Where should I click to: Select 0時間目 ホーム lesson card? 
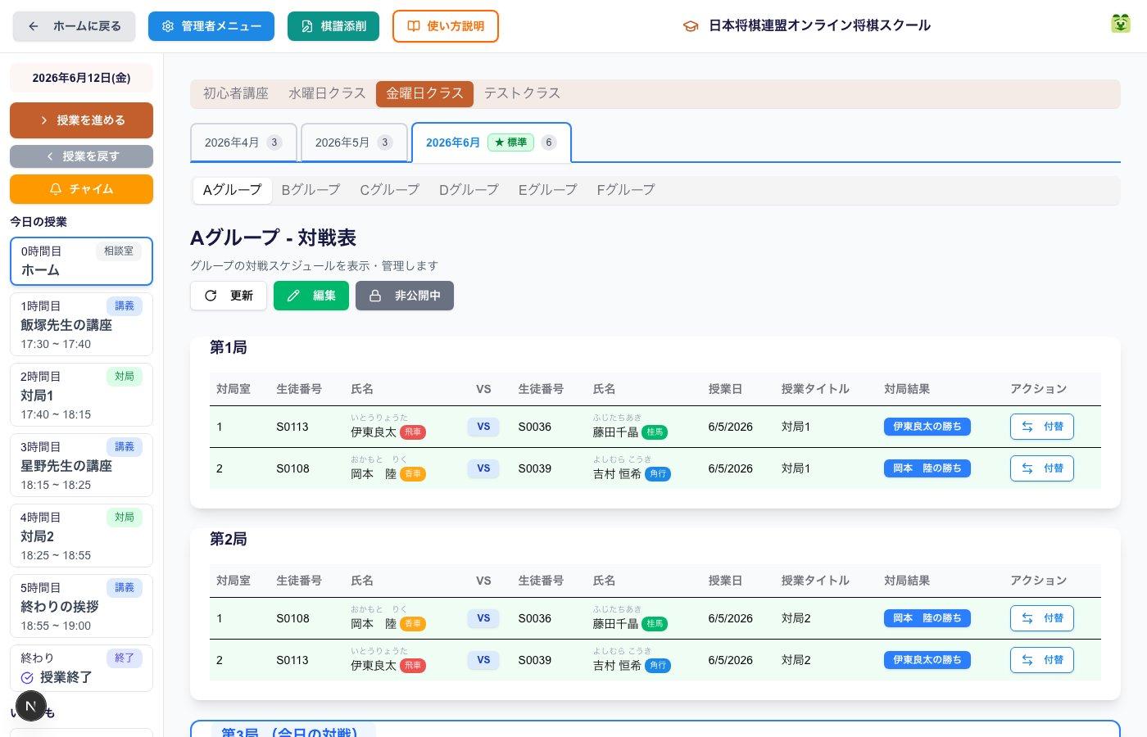[x=81, y=261]
